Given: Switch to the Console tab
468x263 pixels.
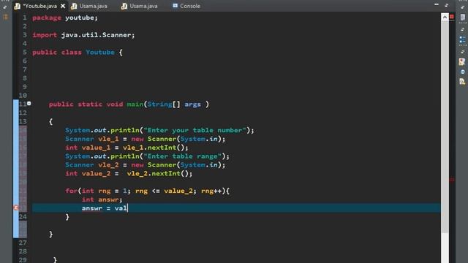Looking at the screenshot, I should click(x=186, y=6).
